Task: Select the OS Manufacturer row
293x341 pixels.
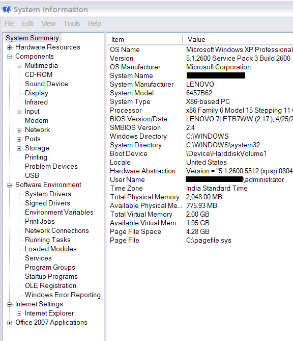Action: tap(200, 67)
